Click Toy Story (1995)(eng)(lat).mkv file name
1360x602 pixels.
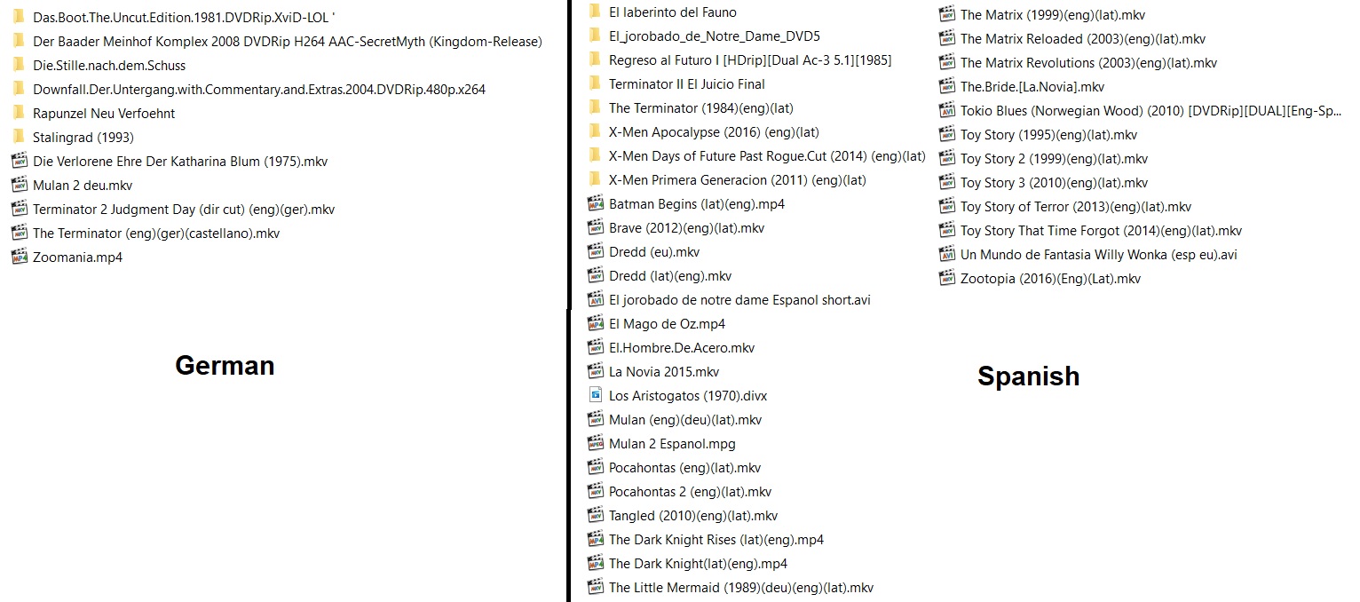coord(1049,134)
